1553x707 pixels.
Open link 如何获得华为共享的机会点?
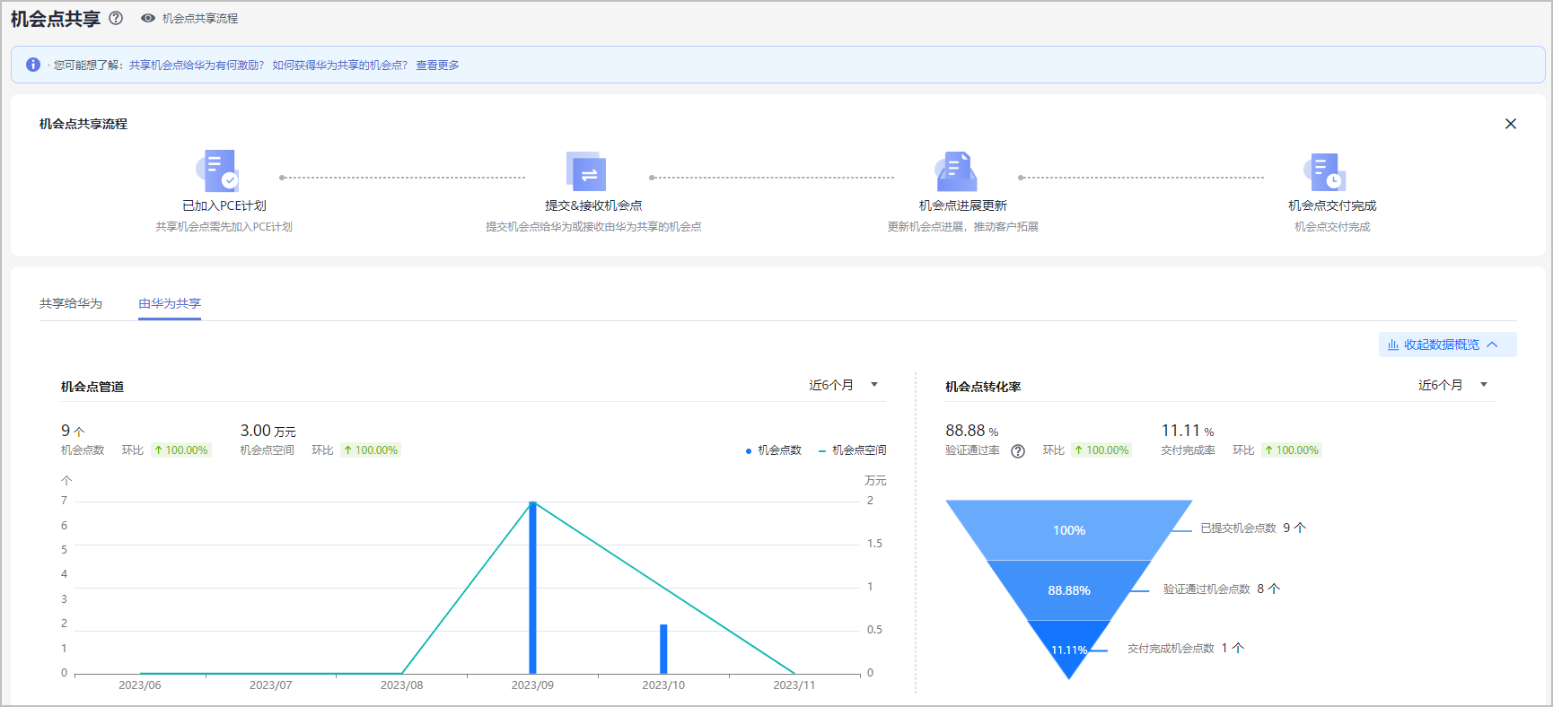tap(339, 65)
